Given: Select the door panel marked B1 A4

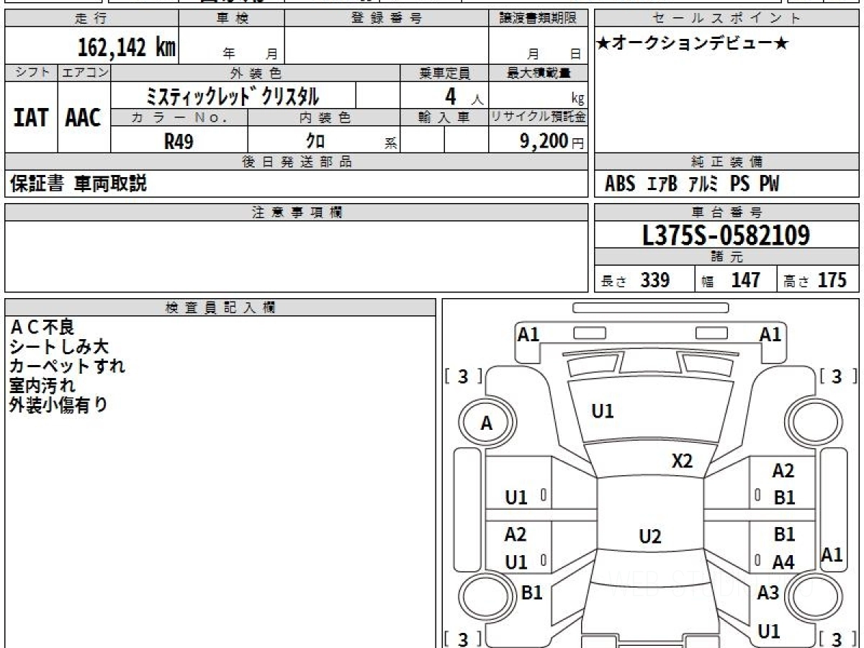Looking at the screenshot, I should (783, 548).
